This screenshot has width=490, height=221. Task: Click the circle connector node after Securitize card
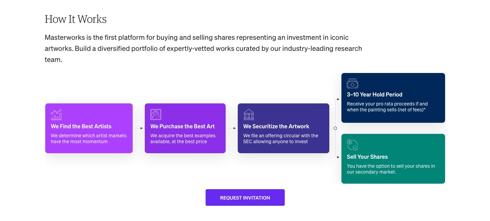pos(335,128)
